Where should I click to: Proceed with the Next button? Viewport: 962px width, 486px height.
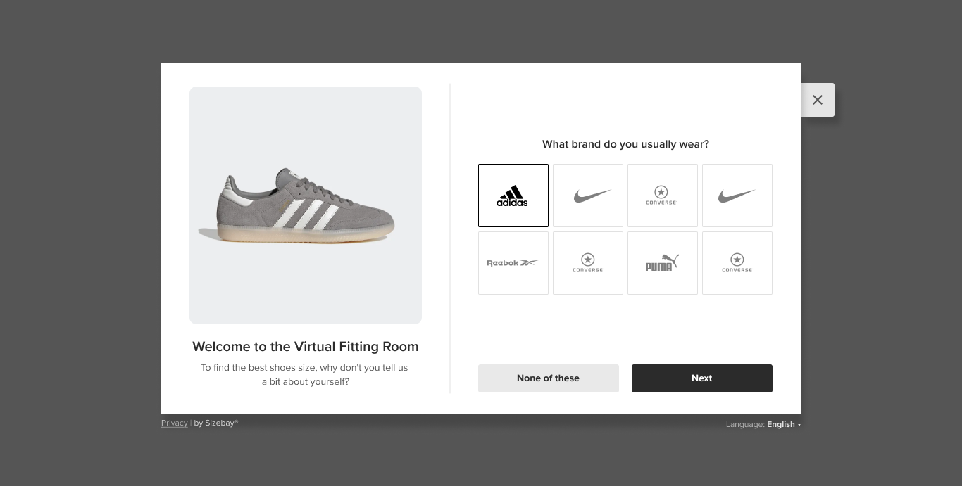click(x=701, y=378)
